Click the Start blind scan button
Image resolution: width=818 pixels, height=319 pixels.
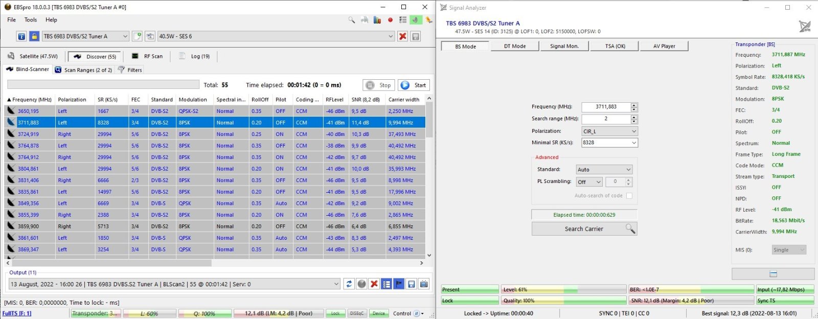click(x=414, y=85)
